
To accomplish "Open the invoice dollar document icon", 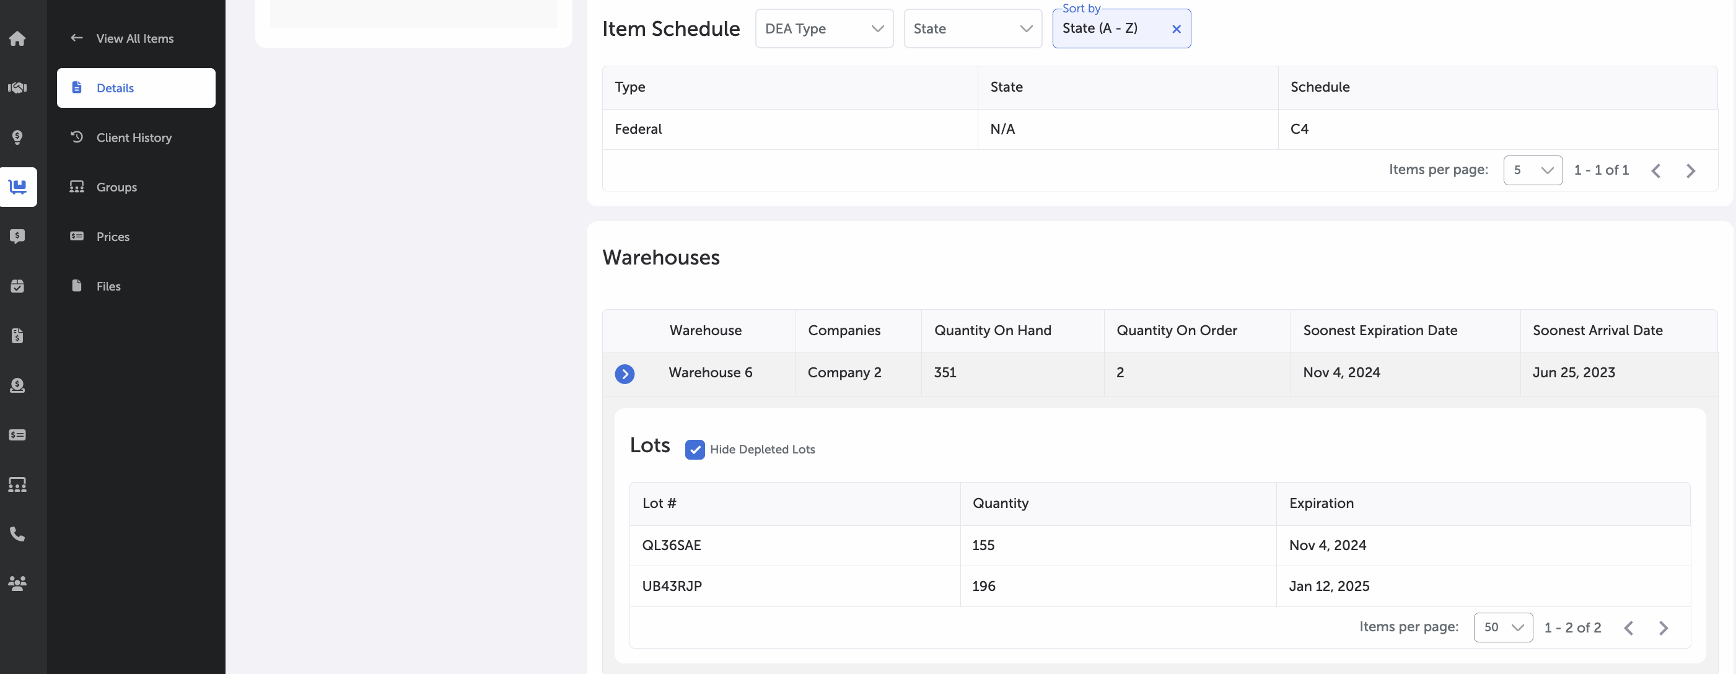I will [x=17, y=336].
